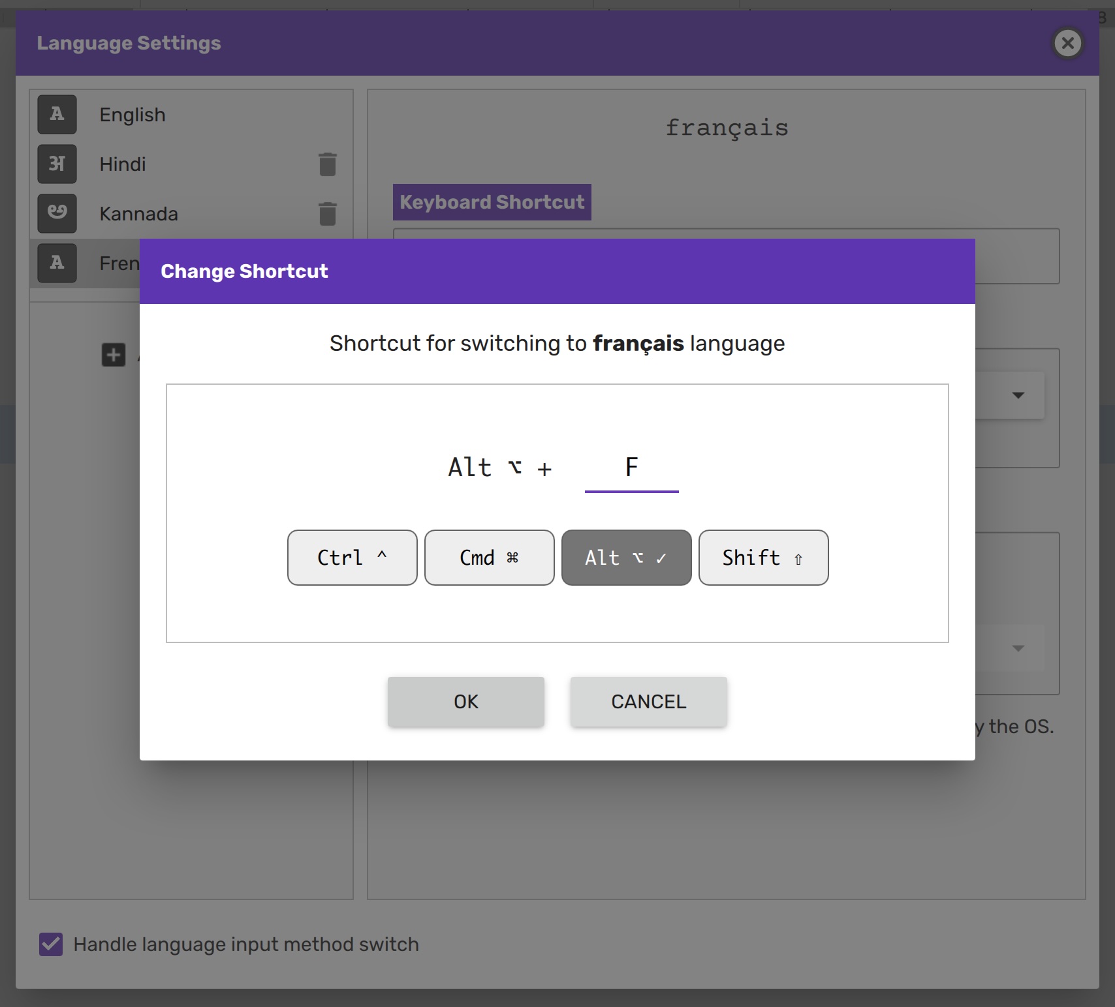This screenshot has width=1115, height=1007.
Task: Delete the Hindi language
Action: (327, 164)
